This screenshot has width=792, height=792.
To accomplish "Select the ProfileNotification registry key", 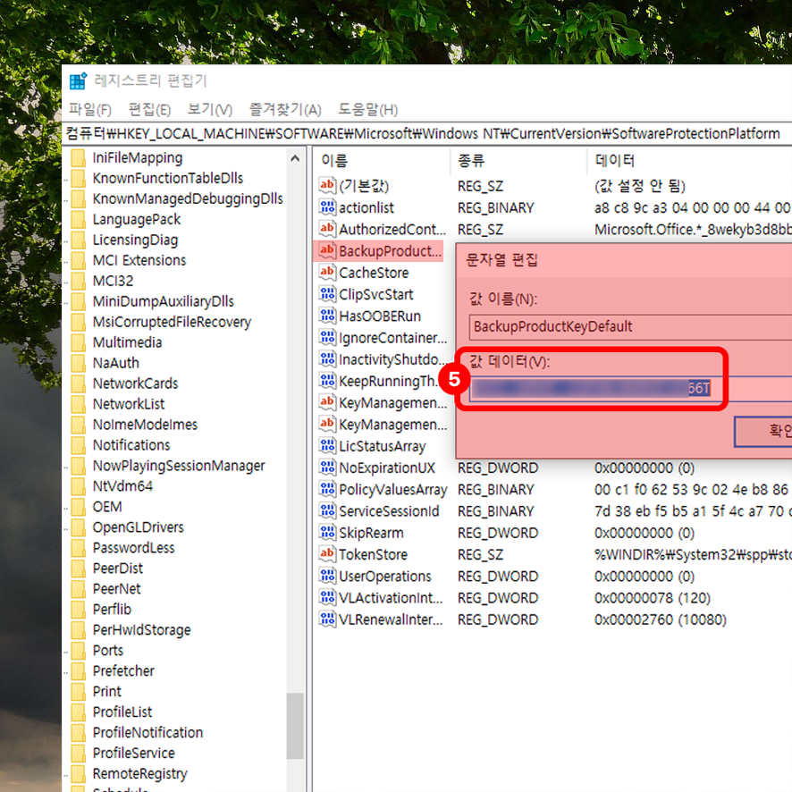I will [x=147, y=732].
